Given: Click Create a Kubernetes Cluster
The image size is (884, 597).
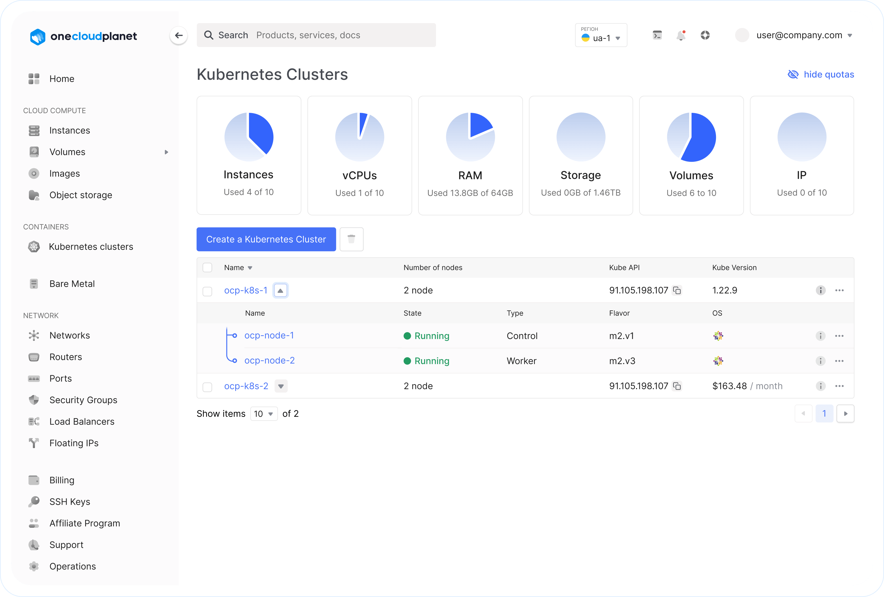Looking at the screenshot, I should (266, 239).
